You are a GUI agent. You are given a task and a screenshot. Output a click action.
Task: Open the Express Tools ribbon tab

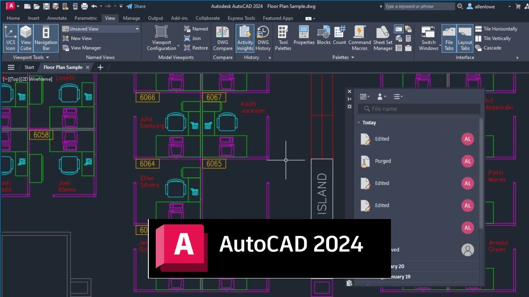point(241,18)
